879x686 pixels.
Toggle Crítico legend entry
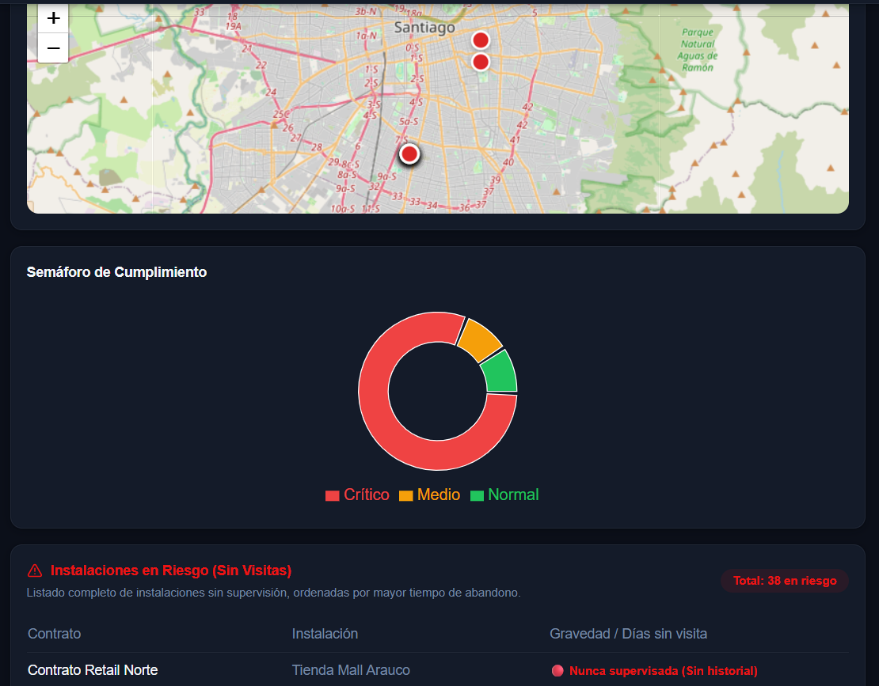click(x=357, y=495)
